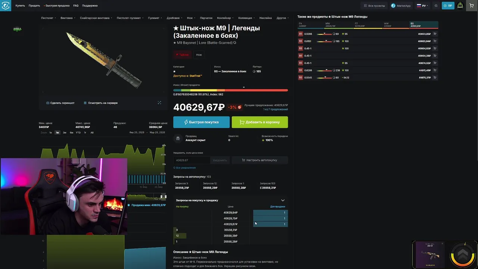The height and width of the screenshot is (269, 478).
Task: Click Осмотреть на сервере button
Action: click(x=100, y=103)
